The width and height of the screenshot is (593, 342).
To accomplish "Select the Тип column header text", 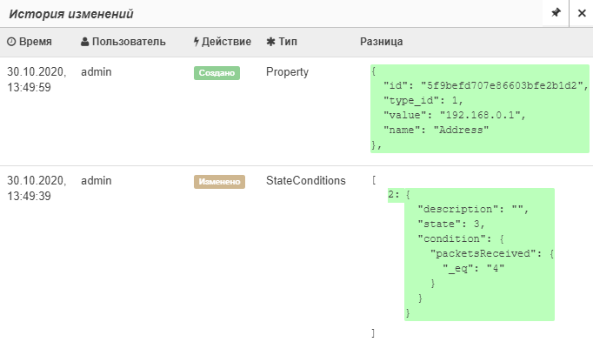I will 288,42.
